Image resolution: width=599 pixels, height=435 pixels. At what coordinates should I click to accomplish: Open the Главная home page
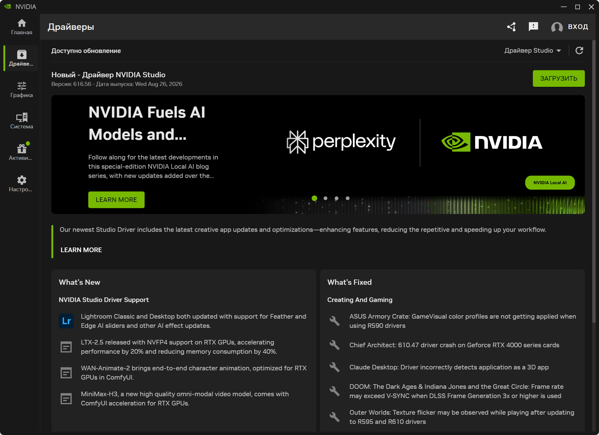[22, 27]
